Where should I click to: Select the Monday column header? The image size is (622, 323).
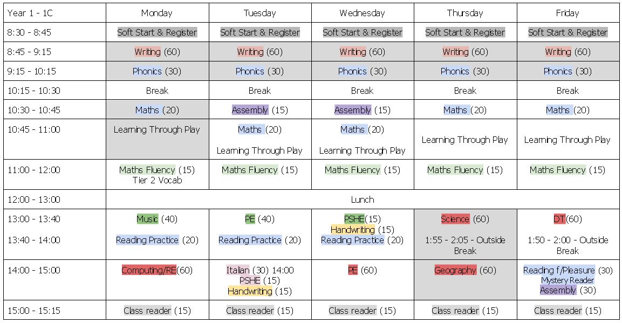(x=157, y=13)
